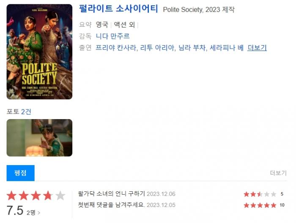The height and width of the screenshot is (223, 296).
Task: Click the star icons for score 5
Action: [x=260, y=194]
